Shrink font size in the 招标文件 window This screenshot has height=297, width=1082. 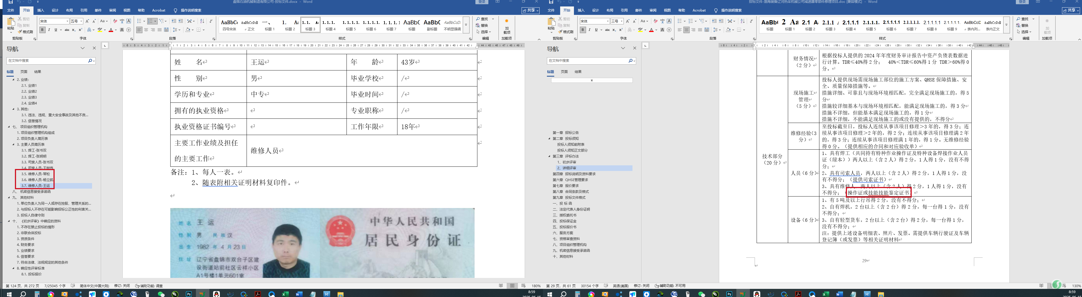(635, 21)
